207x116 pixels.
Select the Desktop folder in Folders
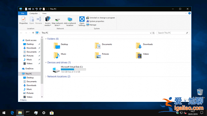pos(61,46)
